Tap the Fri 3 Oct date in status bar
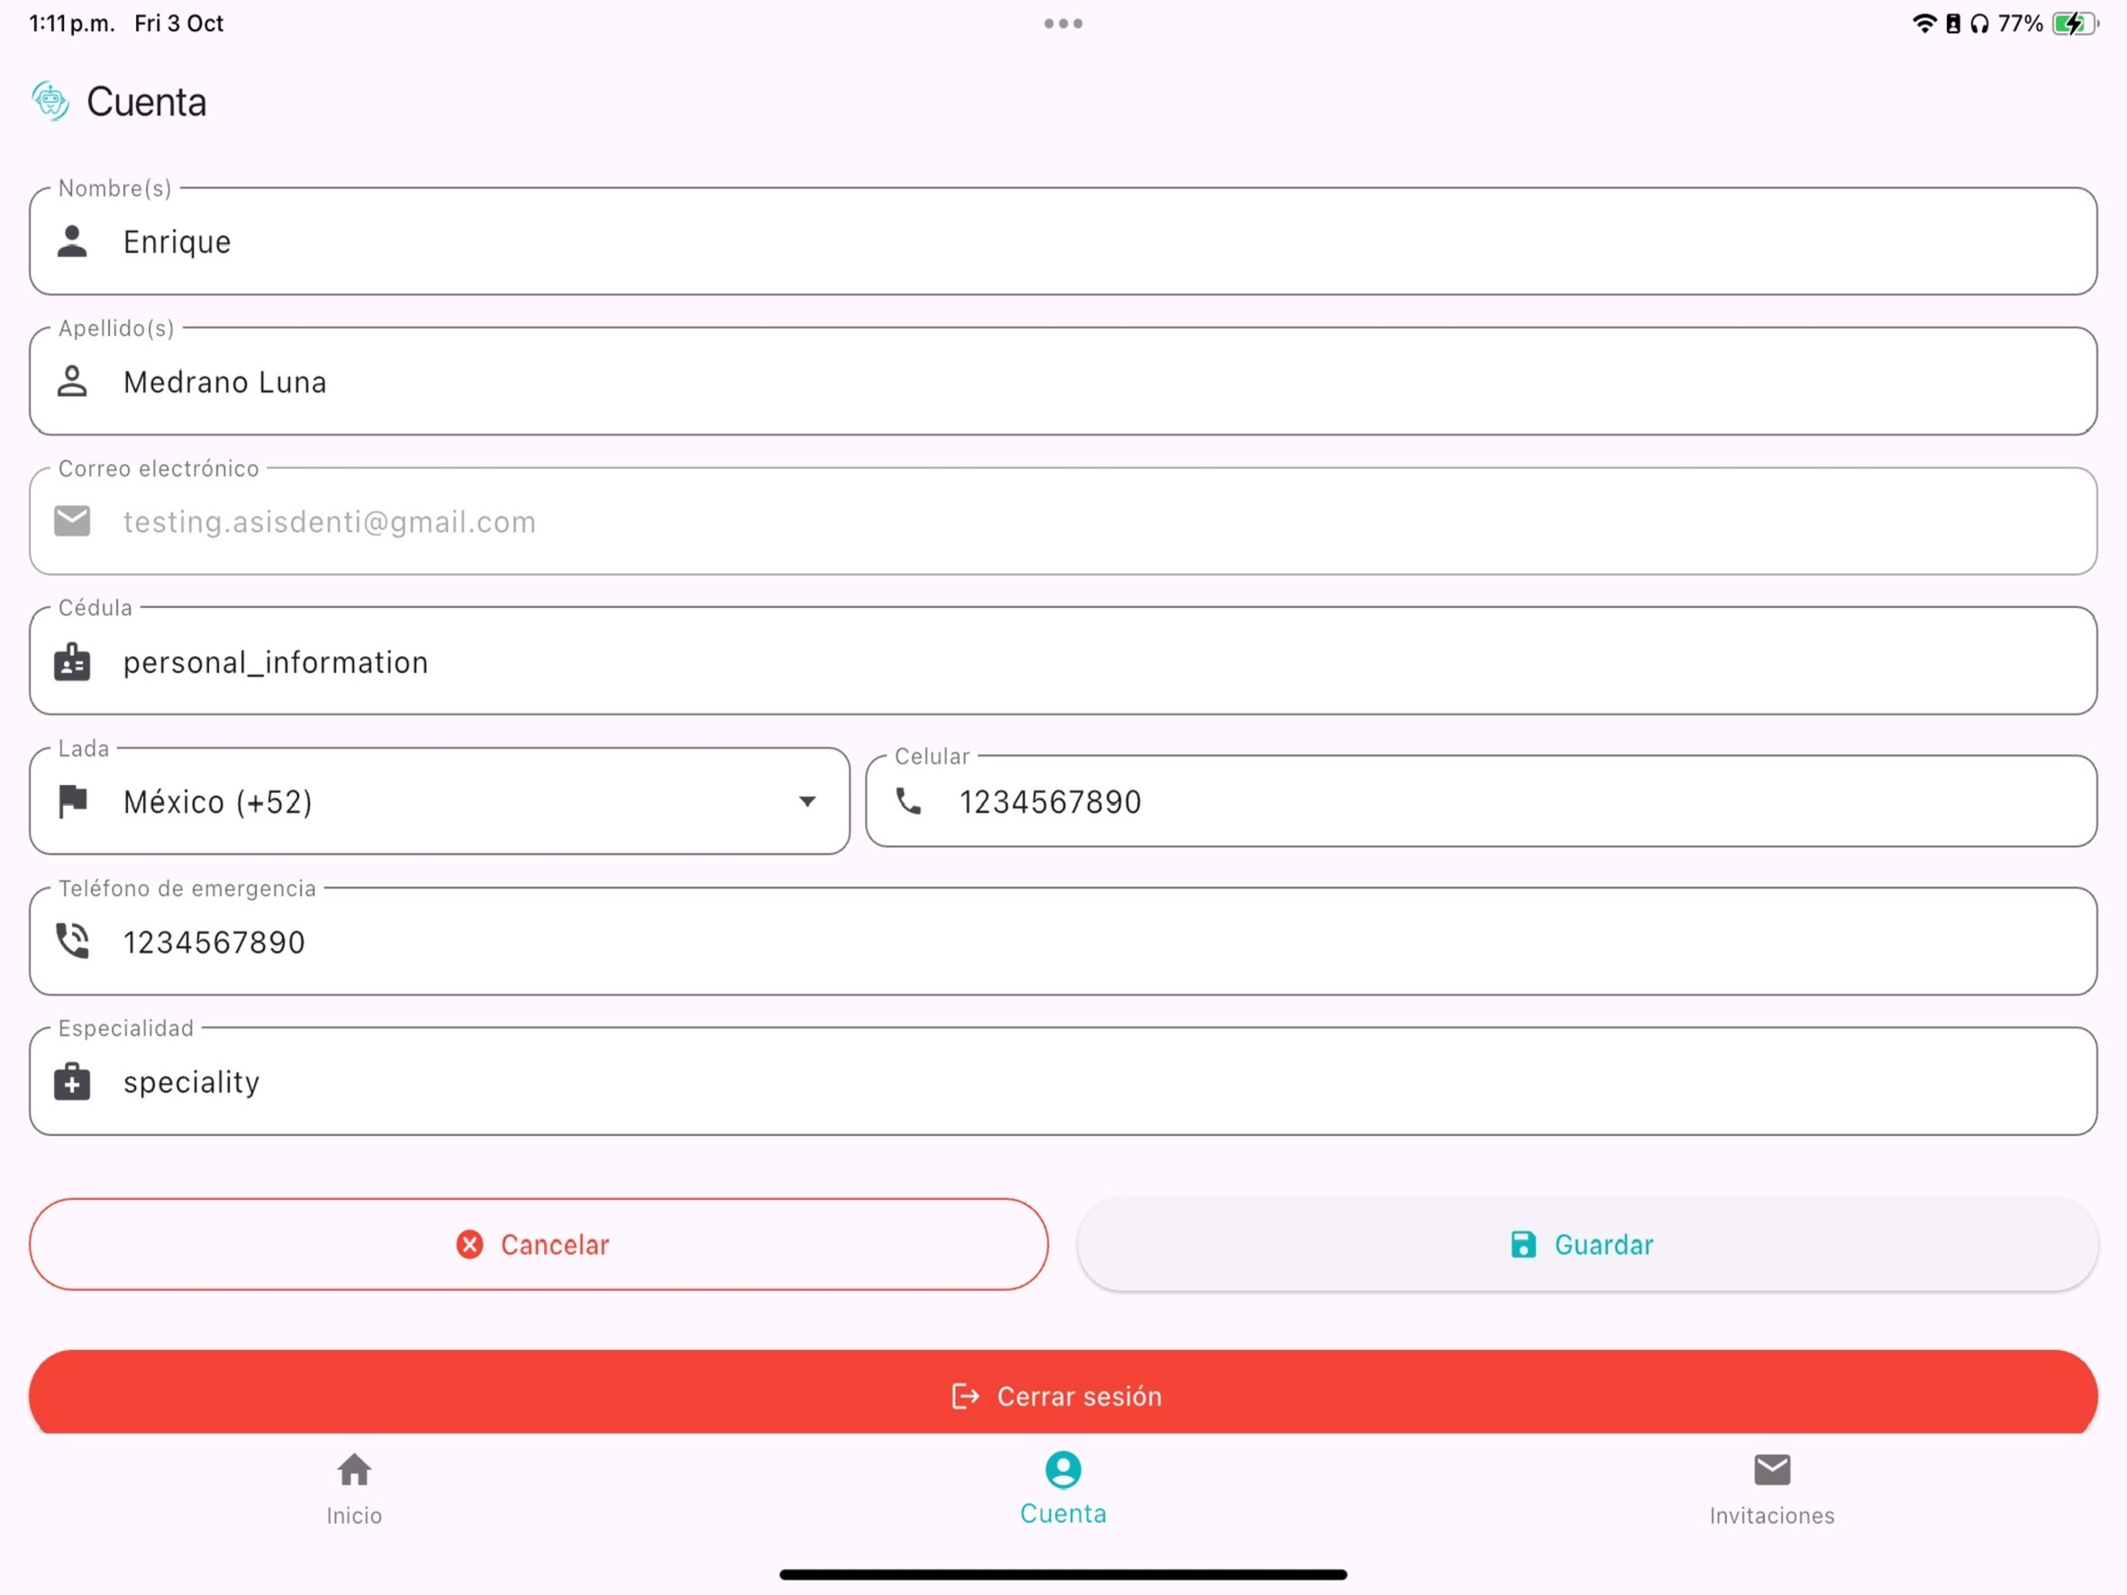 (x=179, y=24)
